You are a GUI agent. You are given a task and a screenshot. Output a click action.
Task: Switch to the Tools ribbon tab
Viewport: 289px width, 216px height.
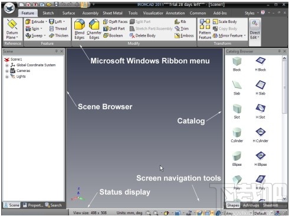click(x=133, y=13)
